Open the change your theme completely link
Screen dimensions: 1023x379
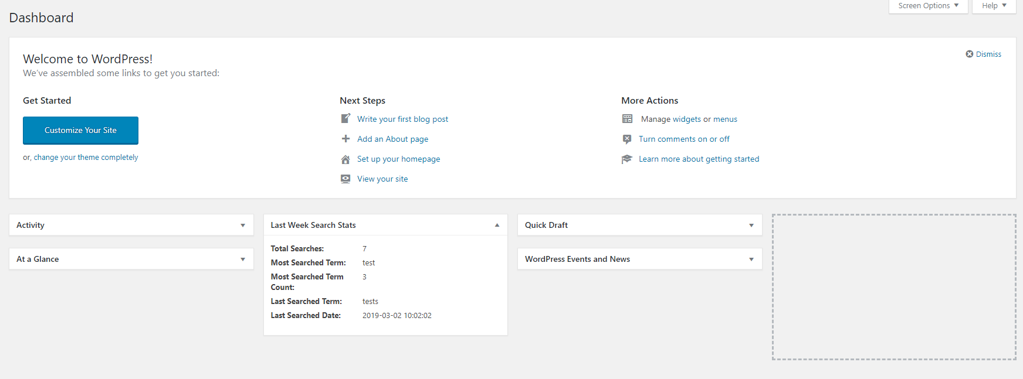click(x=86, y=158)
